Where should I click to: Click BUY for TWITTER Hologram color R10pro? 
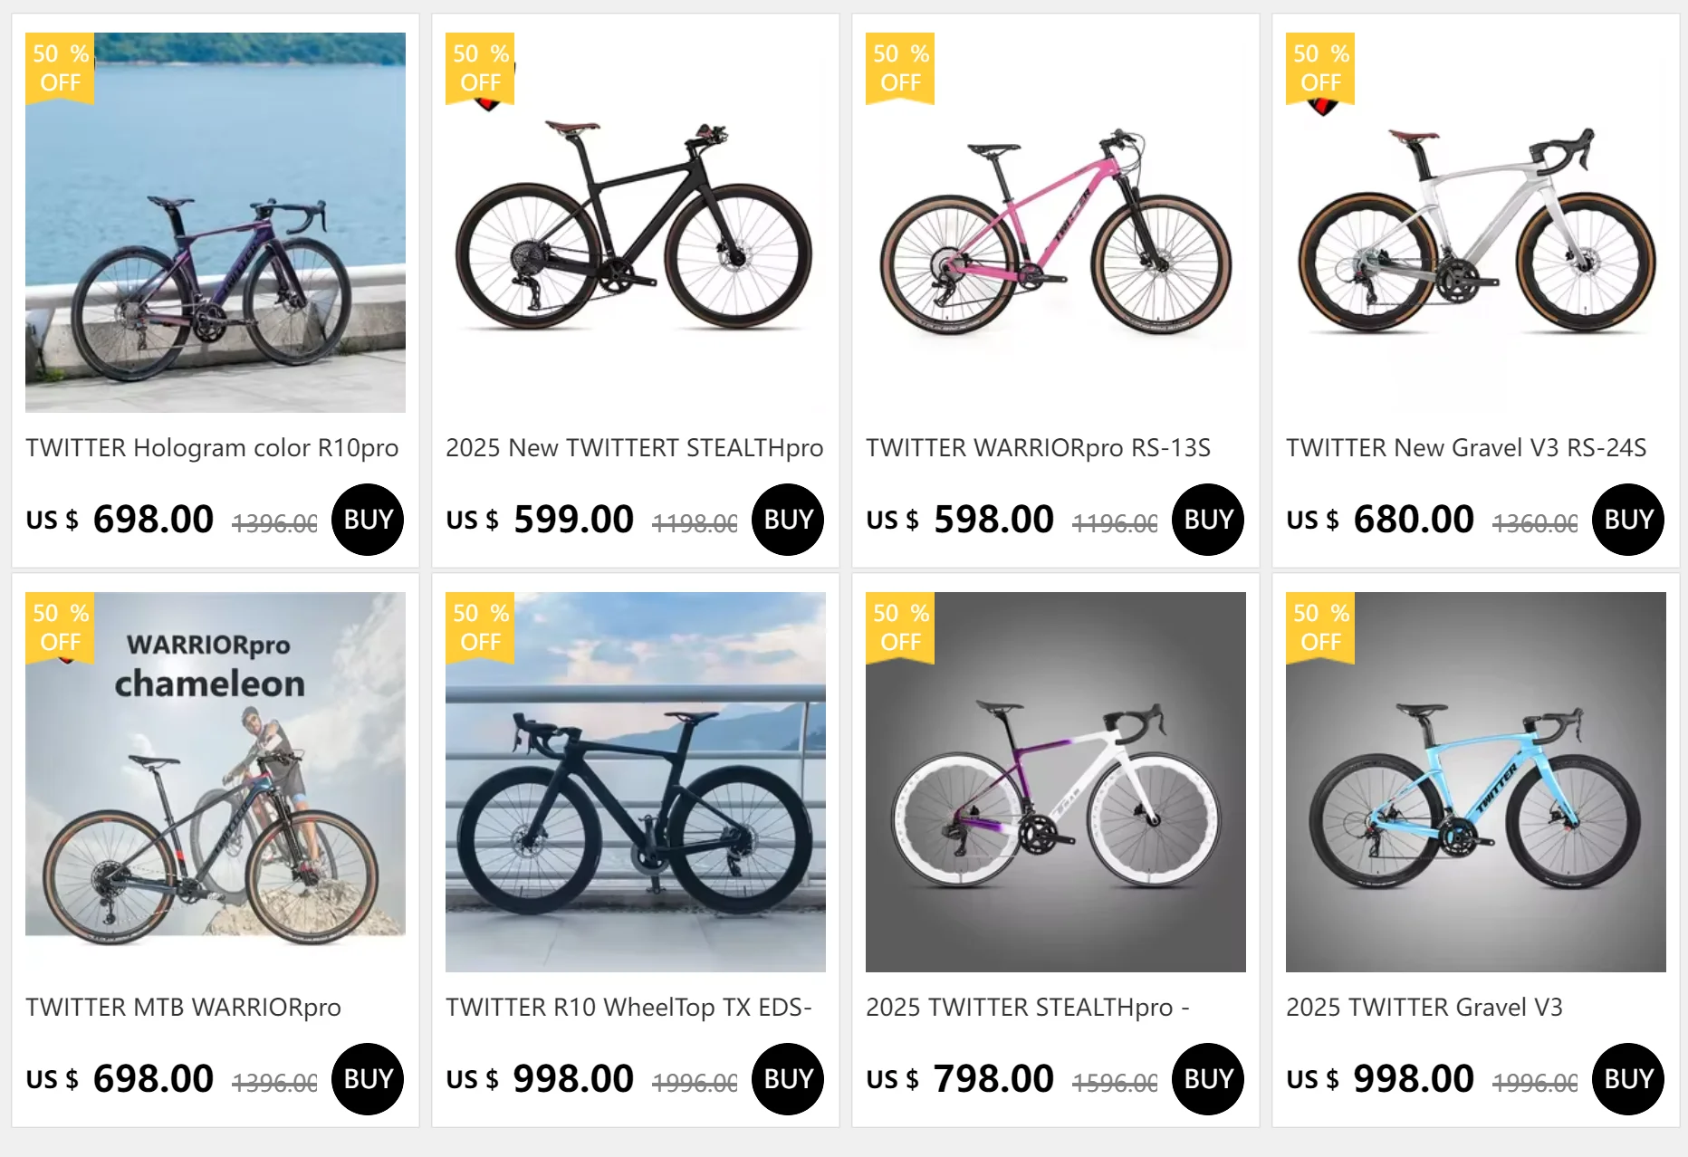pos(368,520)
